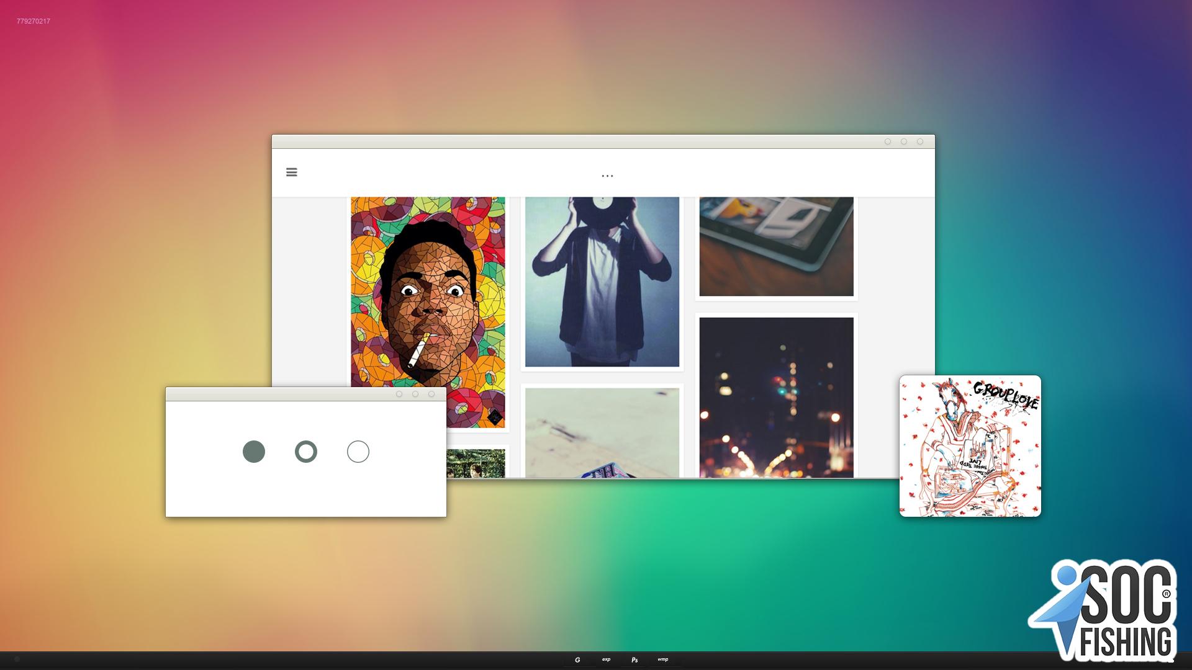Open the hamburger menu in gallery

[x=291, y=172]
